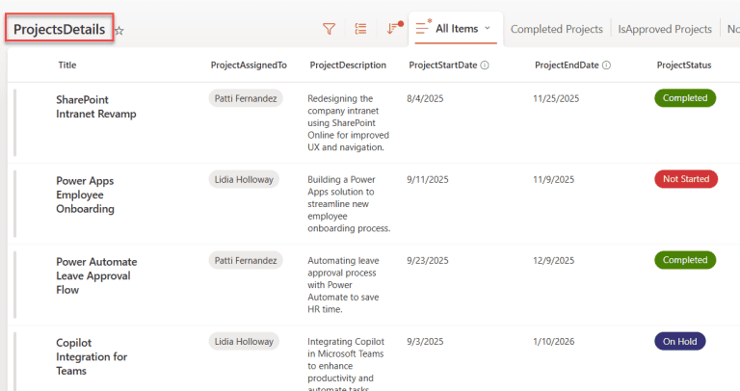Viewport: 740px width, 391px height.
Task: Open the SharePoint Intranet Revamp item
Action: (95, 107)
